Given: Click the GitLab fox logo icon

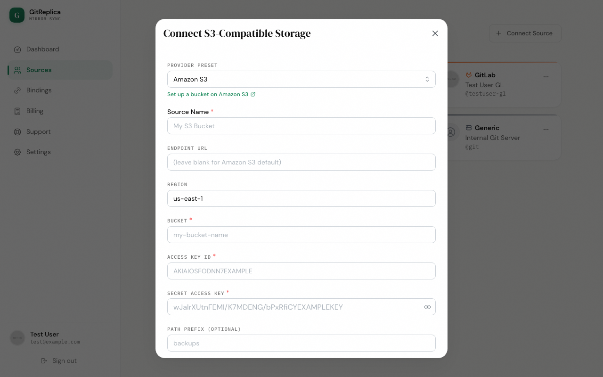Looking at the screenshot, I should point(469,75).
